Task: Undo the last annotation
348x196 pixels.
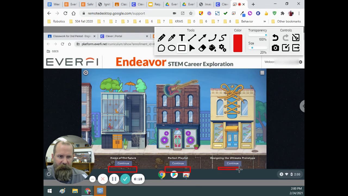Action: [x=275, y=38]
